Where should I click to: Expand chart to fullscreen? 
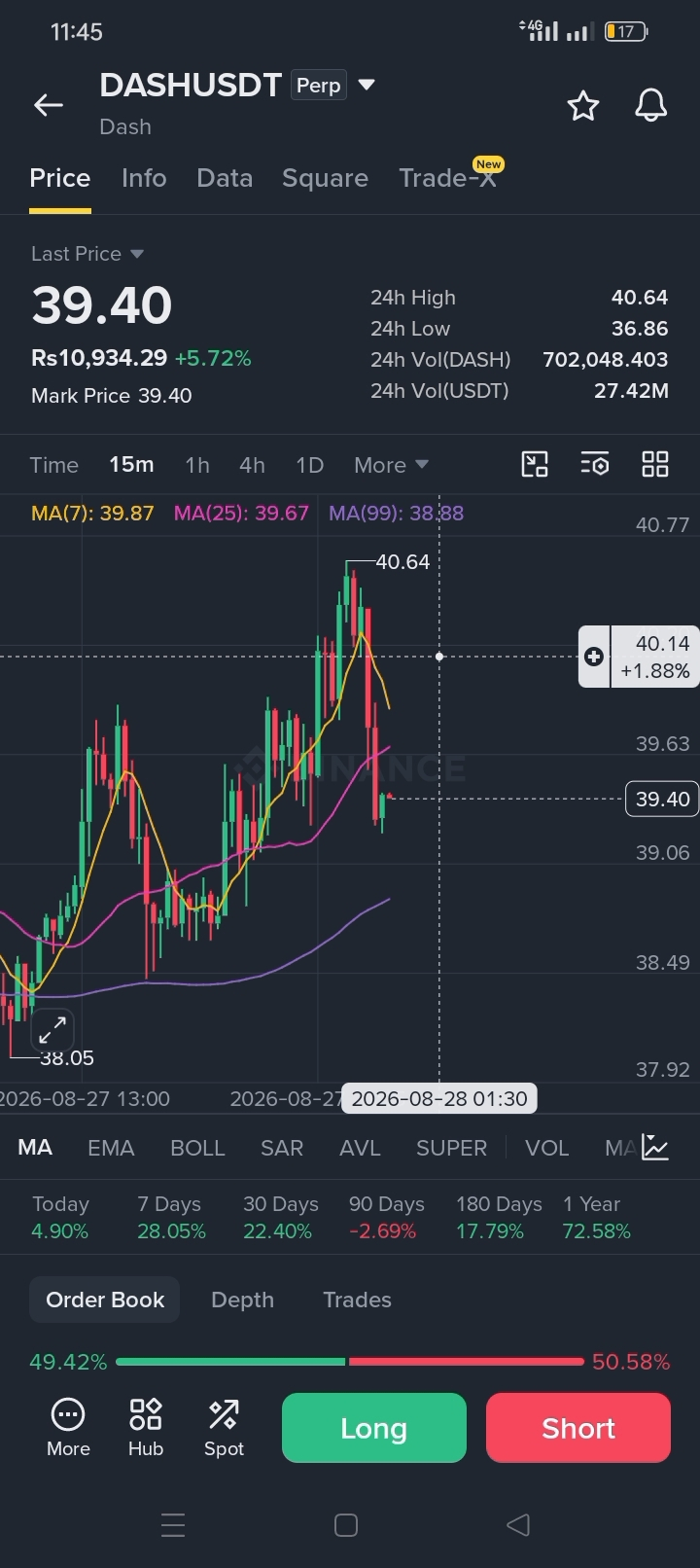(x=52, y=1029)
